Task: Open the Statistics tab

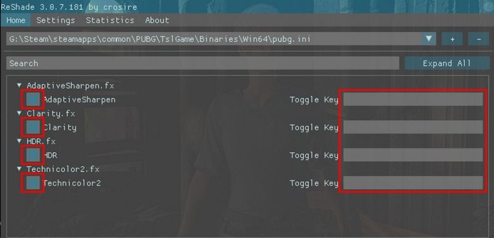Action: 110,20
